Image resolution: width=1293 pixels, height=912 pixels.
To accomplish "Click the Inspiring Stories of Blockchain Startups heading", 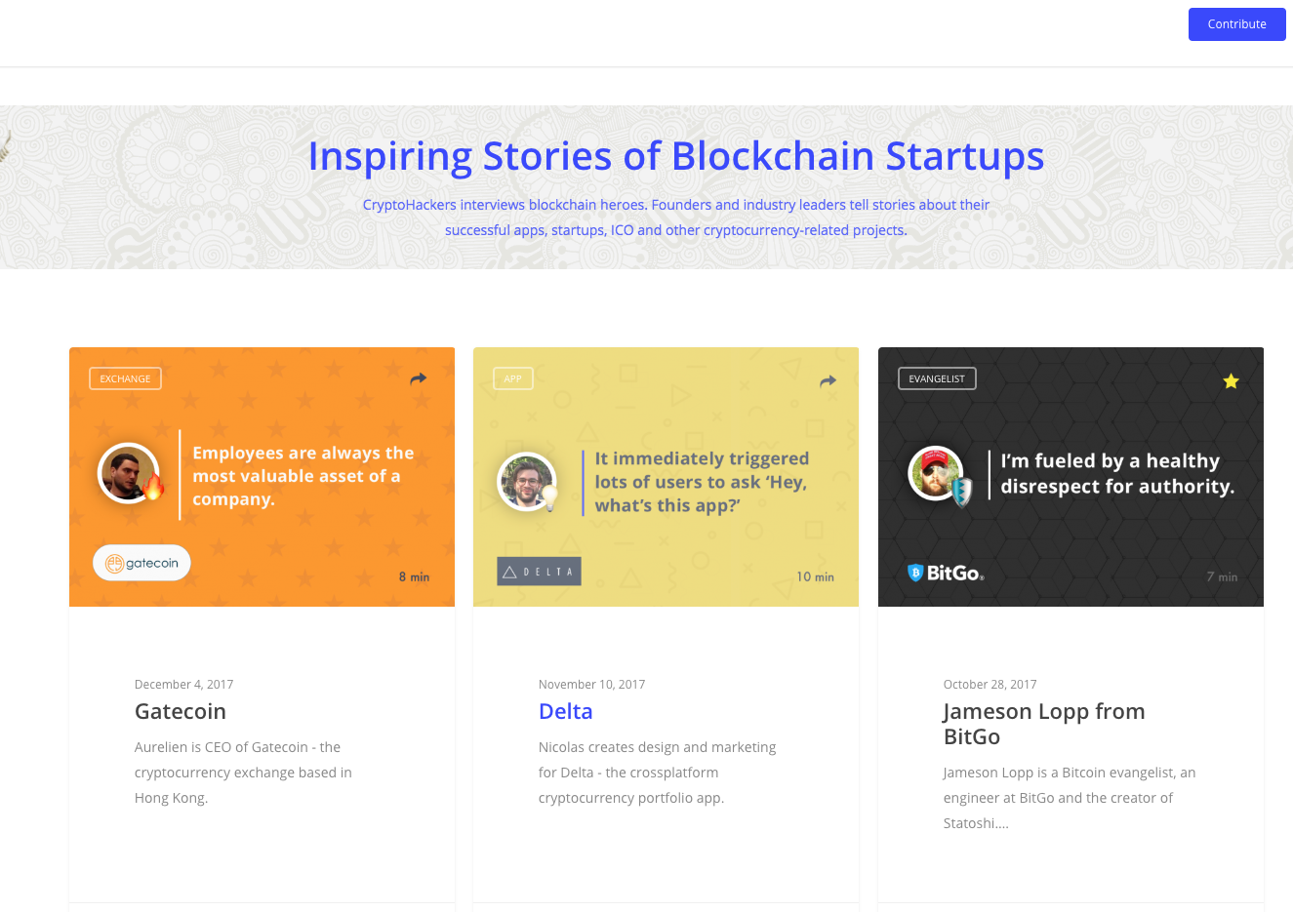I will pyautogui.click(x=676, y=156).
